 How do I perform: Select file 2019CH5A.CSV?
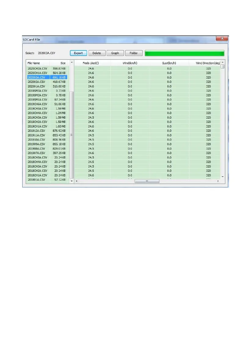[x=37, y=108]
